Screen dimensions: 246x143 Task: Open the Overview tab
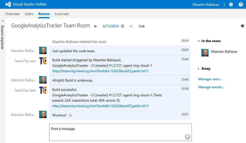pos(13,14)
